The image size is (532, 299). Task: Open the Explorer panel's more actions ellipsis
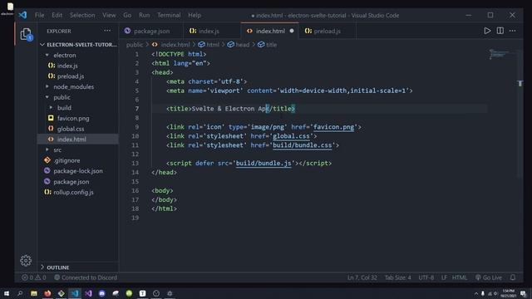107,31
